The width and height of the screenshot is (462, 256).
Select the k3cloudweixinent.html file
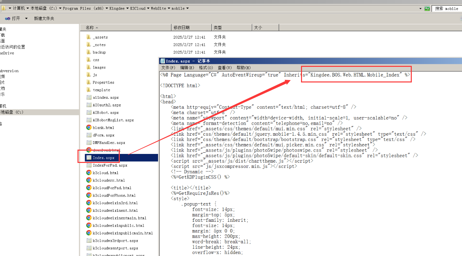tap(115, 210)
